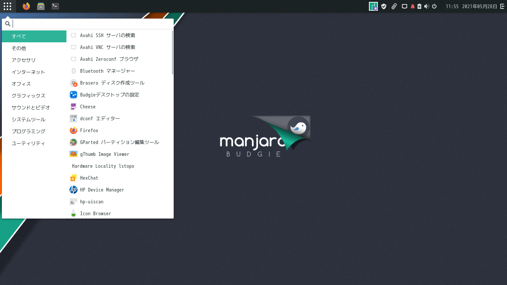
Task: Launch HexChat by its label
Action: (x=89, y=178)
